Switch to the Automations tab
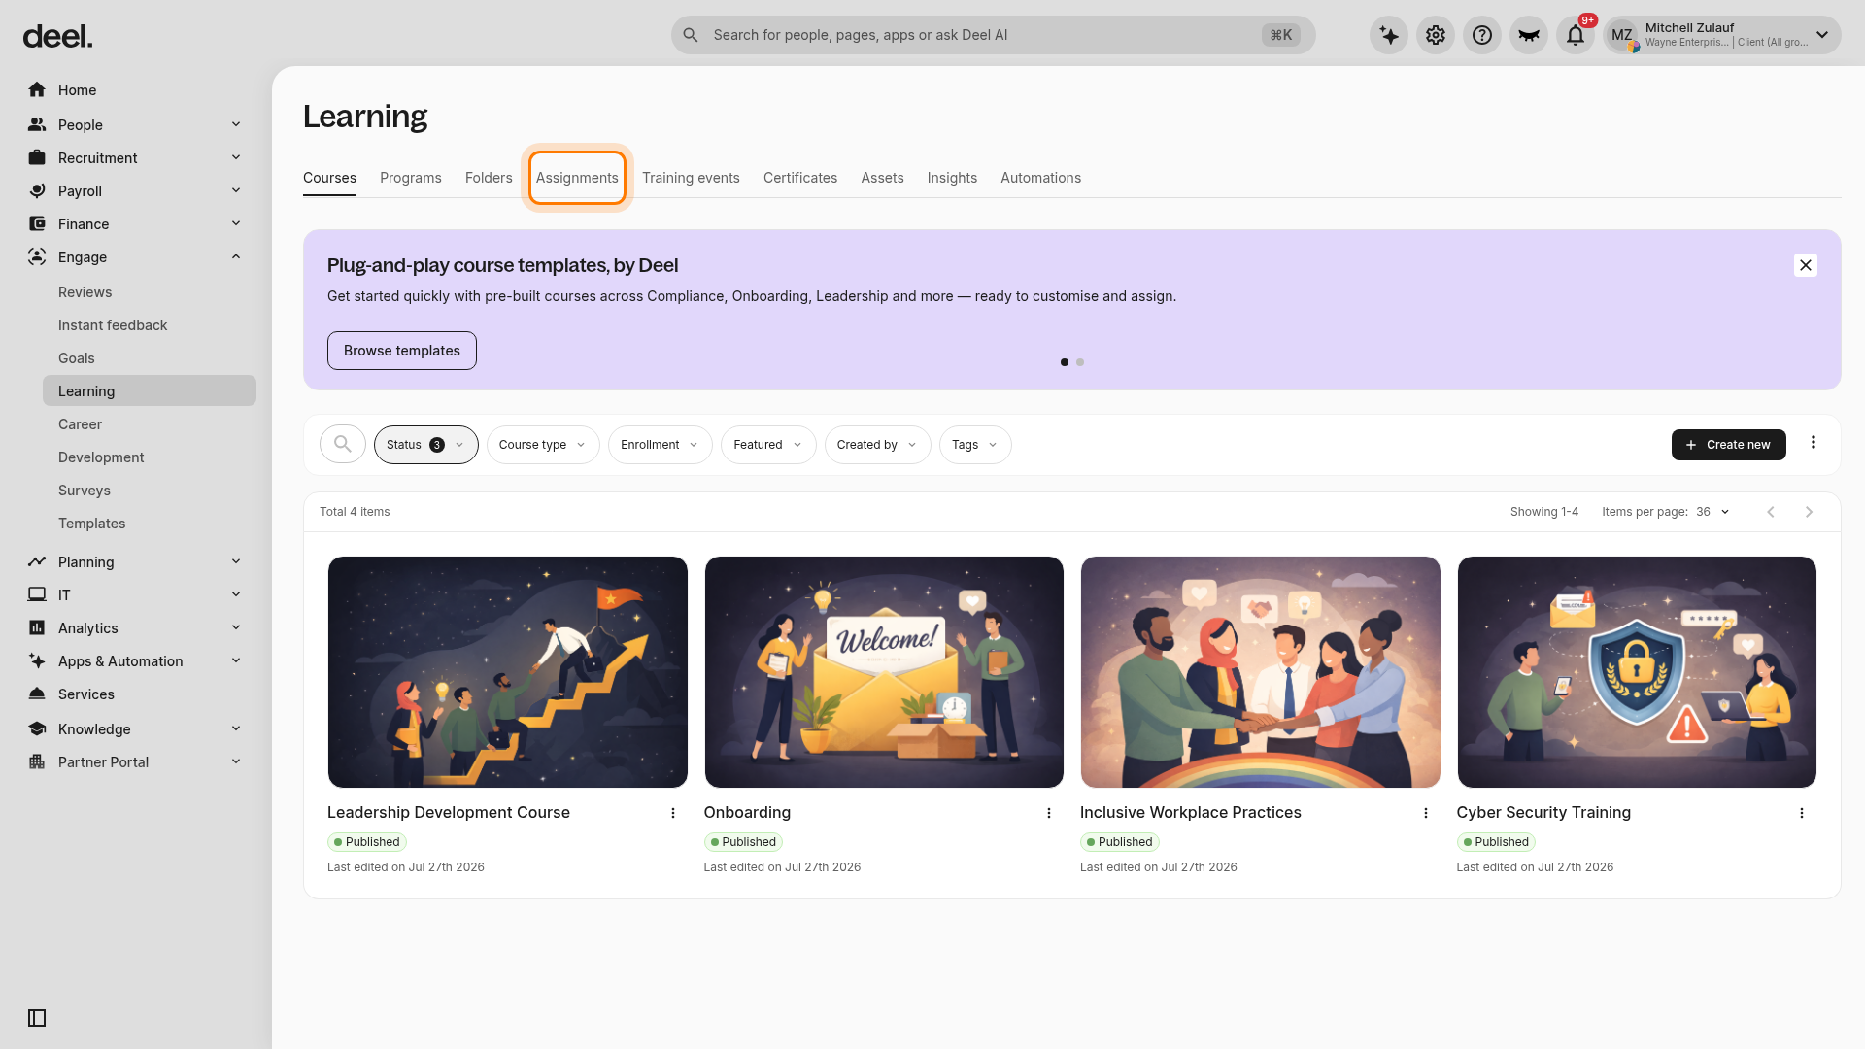Screen dimensions: 1865x1049 tap(1040, 178)
